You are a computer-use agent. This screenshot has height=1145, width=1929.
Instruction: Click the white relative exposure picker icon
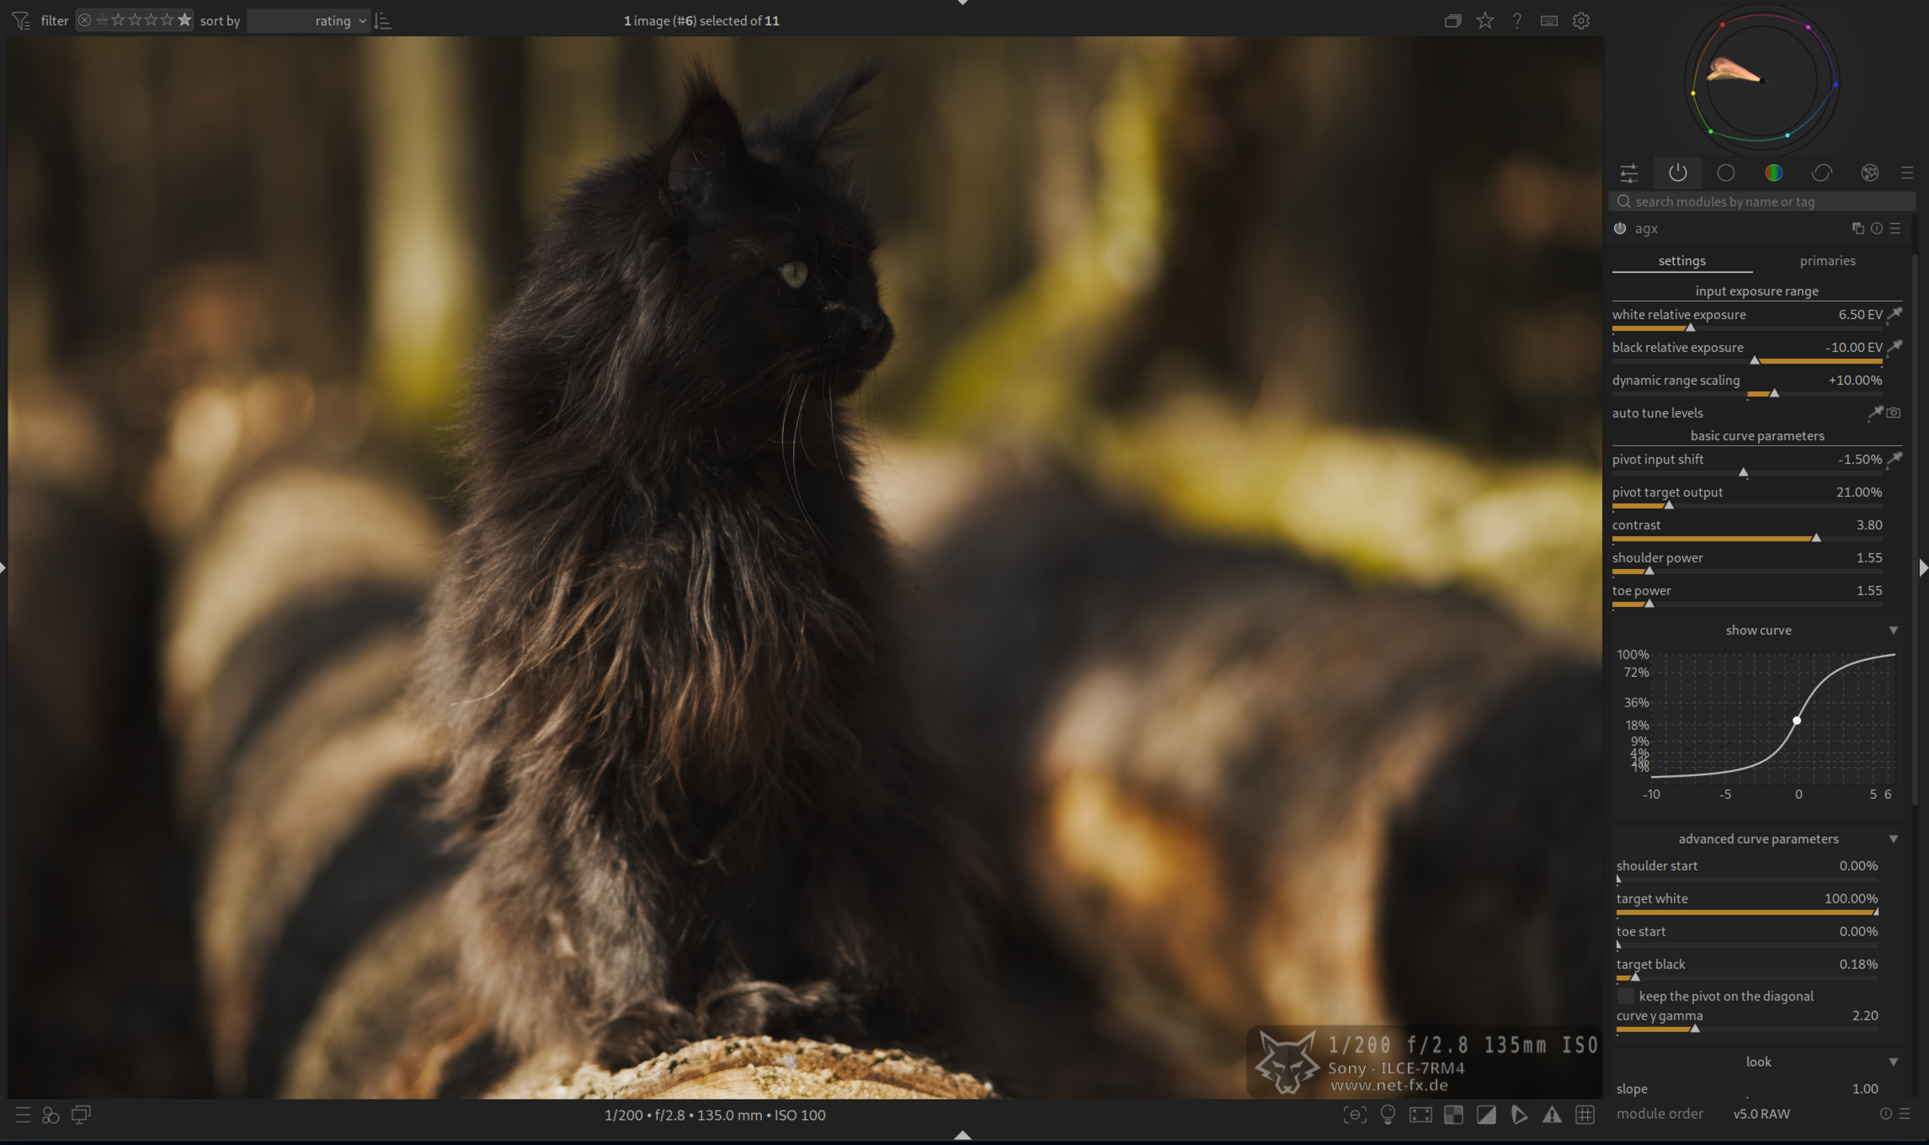1894,314
